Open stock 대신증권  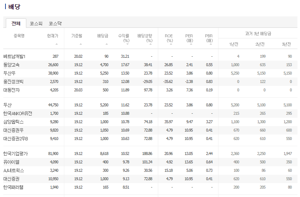point(11,179)
